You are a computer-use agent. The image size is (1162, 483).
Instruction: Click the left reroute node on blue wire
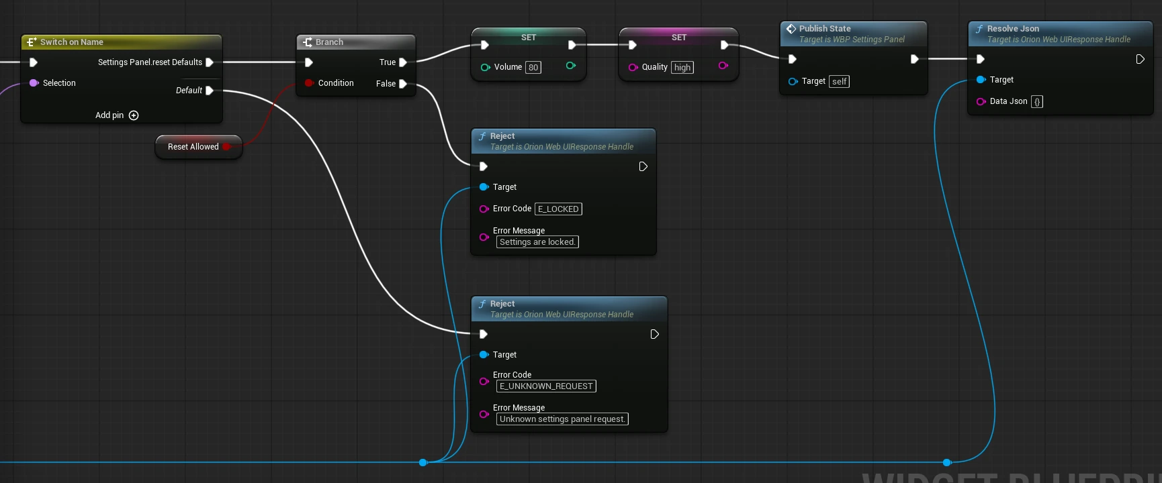[423, 462]
